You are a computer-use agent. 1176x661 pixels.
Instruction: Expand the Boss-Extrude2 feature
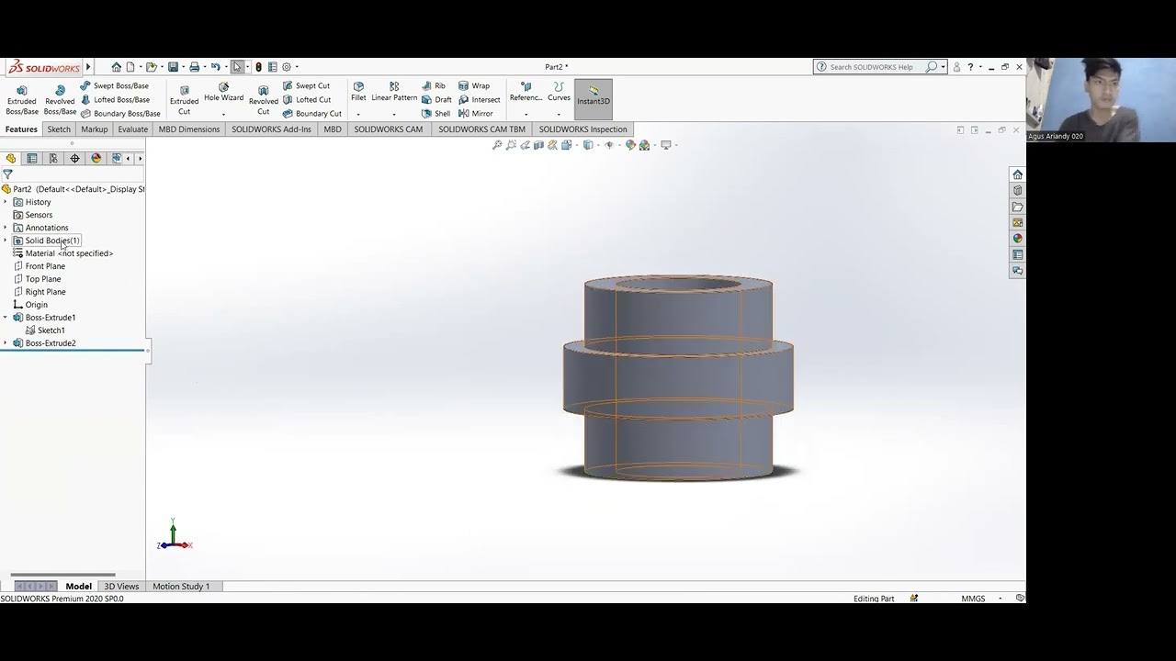pos(6,343)
